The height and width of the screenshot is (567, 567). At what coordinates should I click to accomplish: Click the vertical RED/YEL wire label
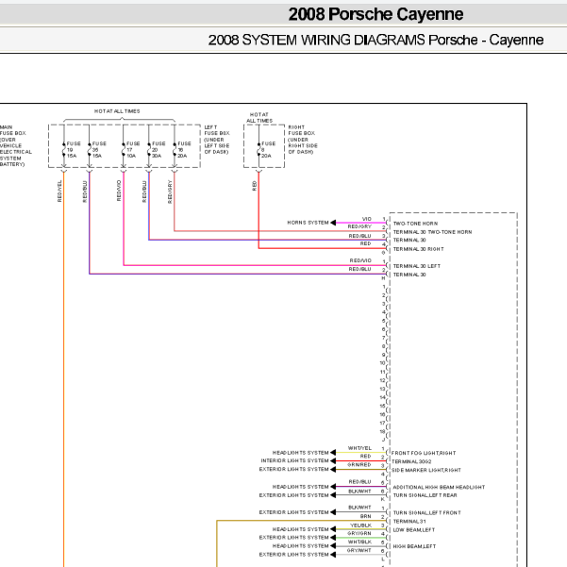click(59, 191)
